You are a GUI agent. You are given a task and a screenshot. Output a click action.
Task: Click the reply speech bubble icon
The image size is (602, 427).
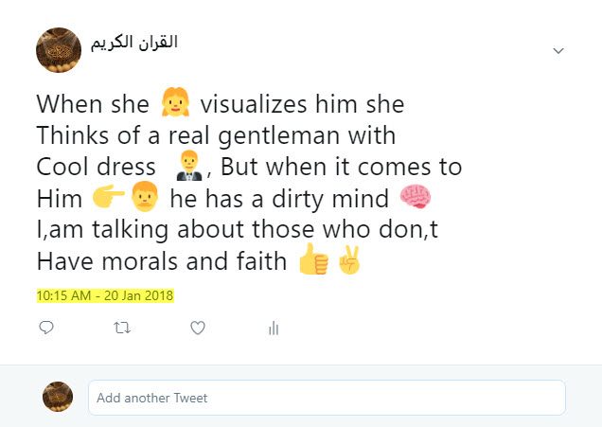coord(46,328)
